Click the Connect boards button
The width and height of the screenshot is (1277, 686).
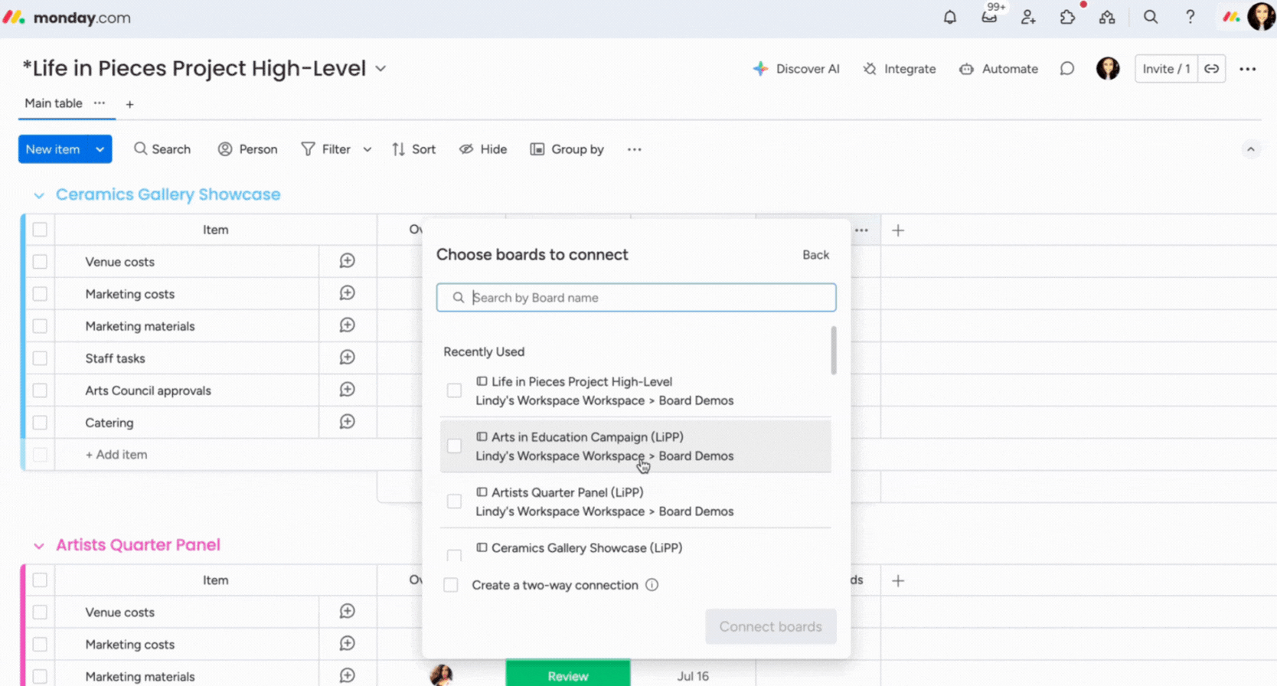click(770, 626)
